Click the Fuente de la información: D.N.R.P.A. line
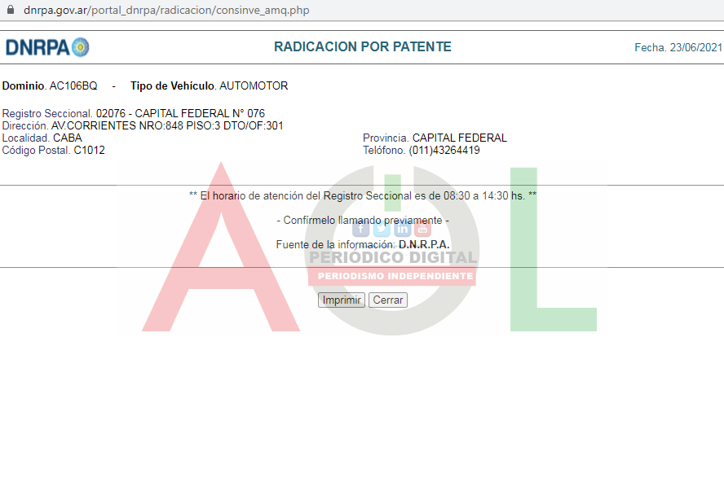 coord(363,245)
